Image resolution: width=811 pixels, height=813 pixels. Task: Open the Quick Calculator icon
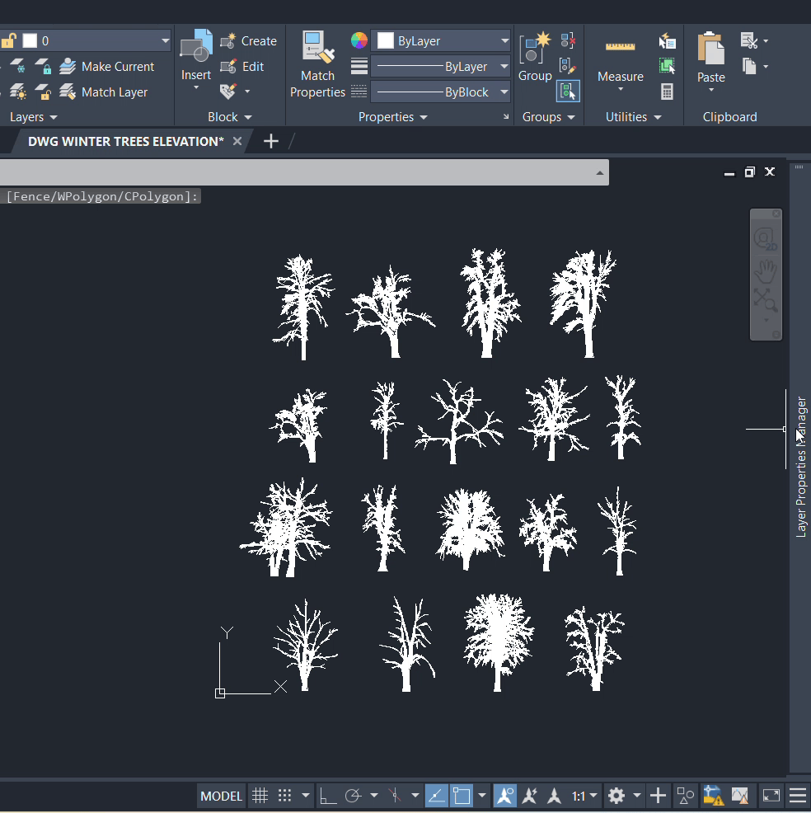(x=667, y=92)
